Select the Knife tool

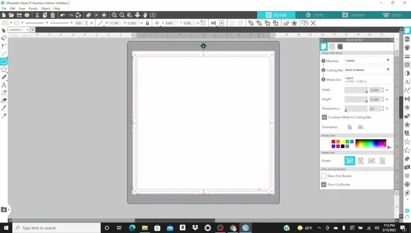click(x=4, y=108)
